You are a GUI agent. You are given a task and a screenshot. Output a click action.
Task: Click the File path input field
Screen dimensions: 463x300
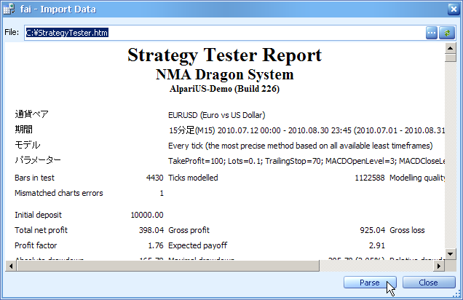(x=224, y=33)
